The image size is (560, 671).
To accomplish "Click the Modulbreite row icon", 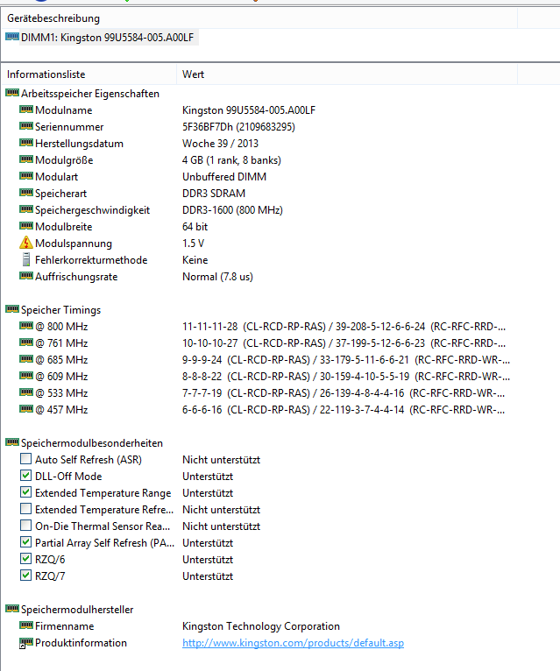I will coord(26,226).
